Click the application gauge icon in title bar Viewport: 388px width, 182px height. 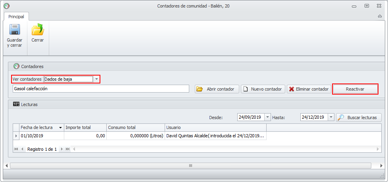click(6, 6)
